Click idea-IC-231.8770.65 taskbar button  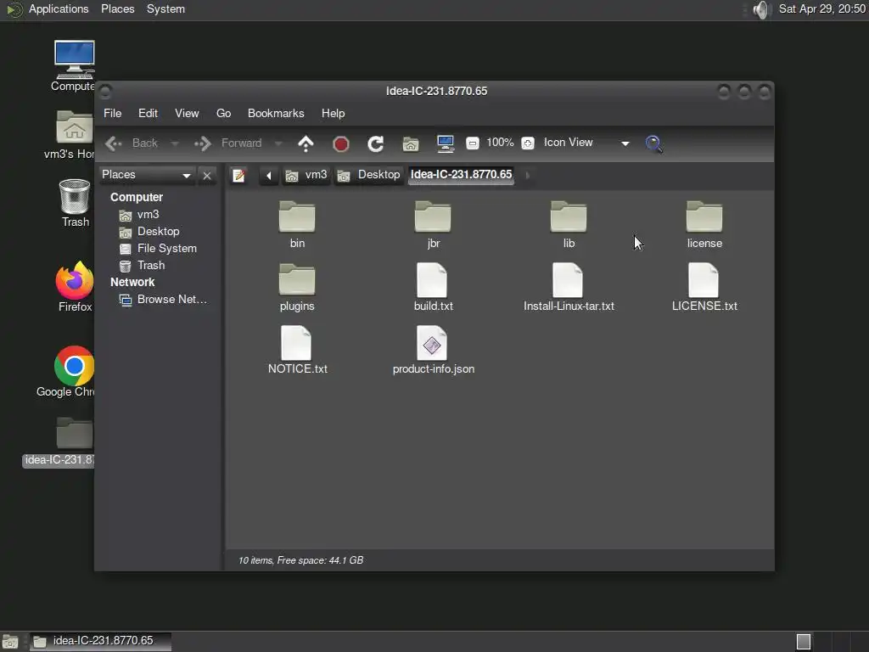100,642
